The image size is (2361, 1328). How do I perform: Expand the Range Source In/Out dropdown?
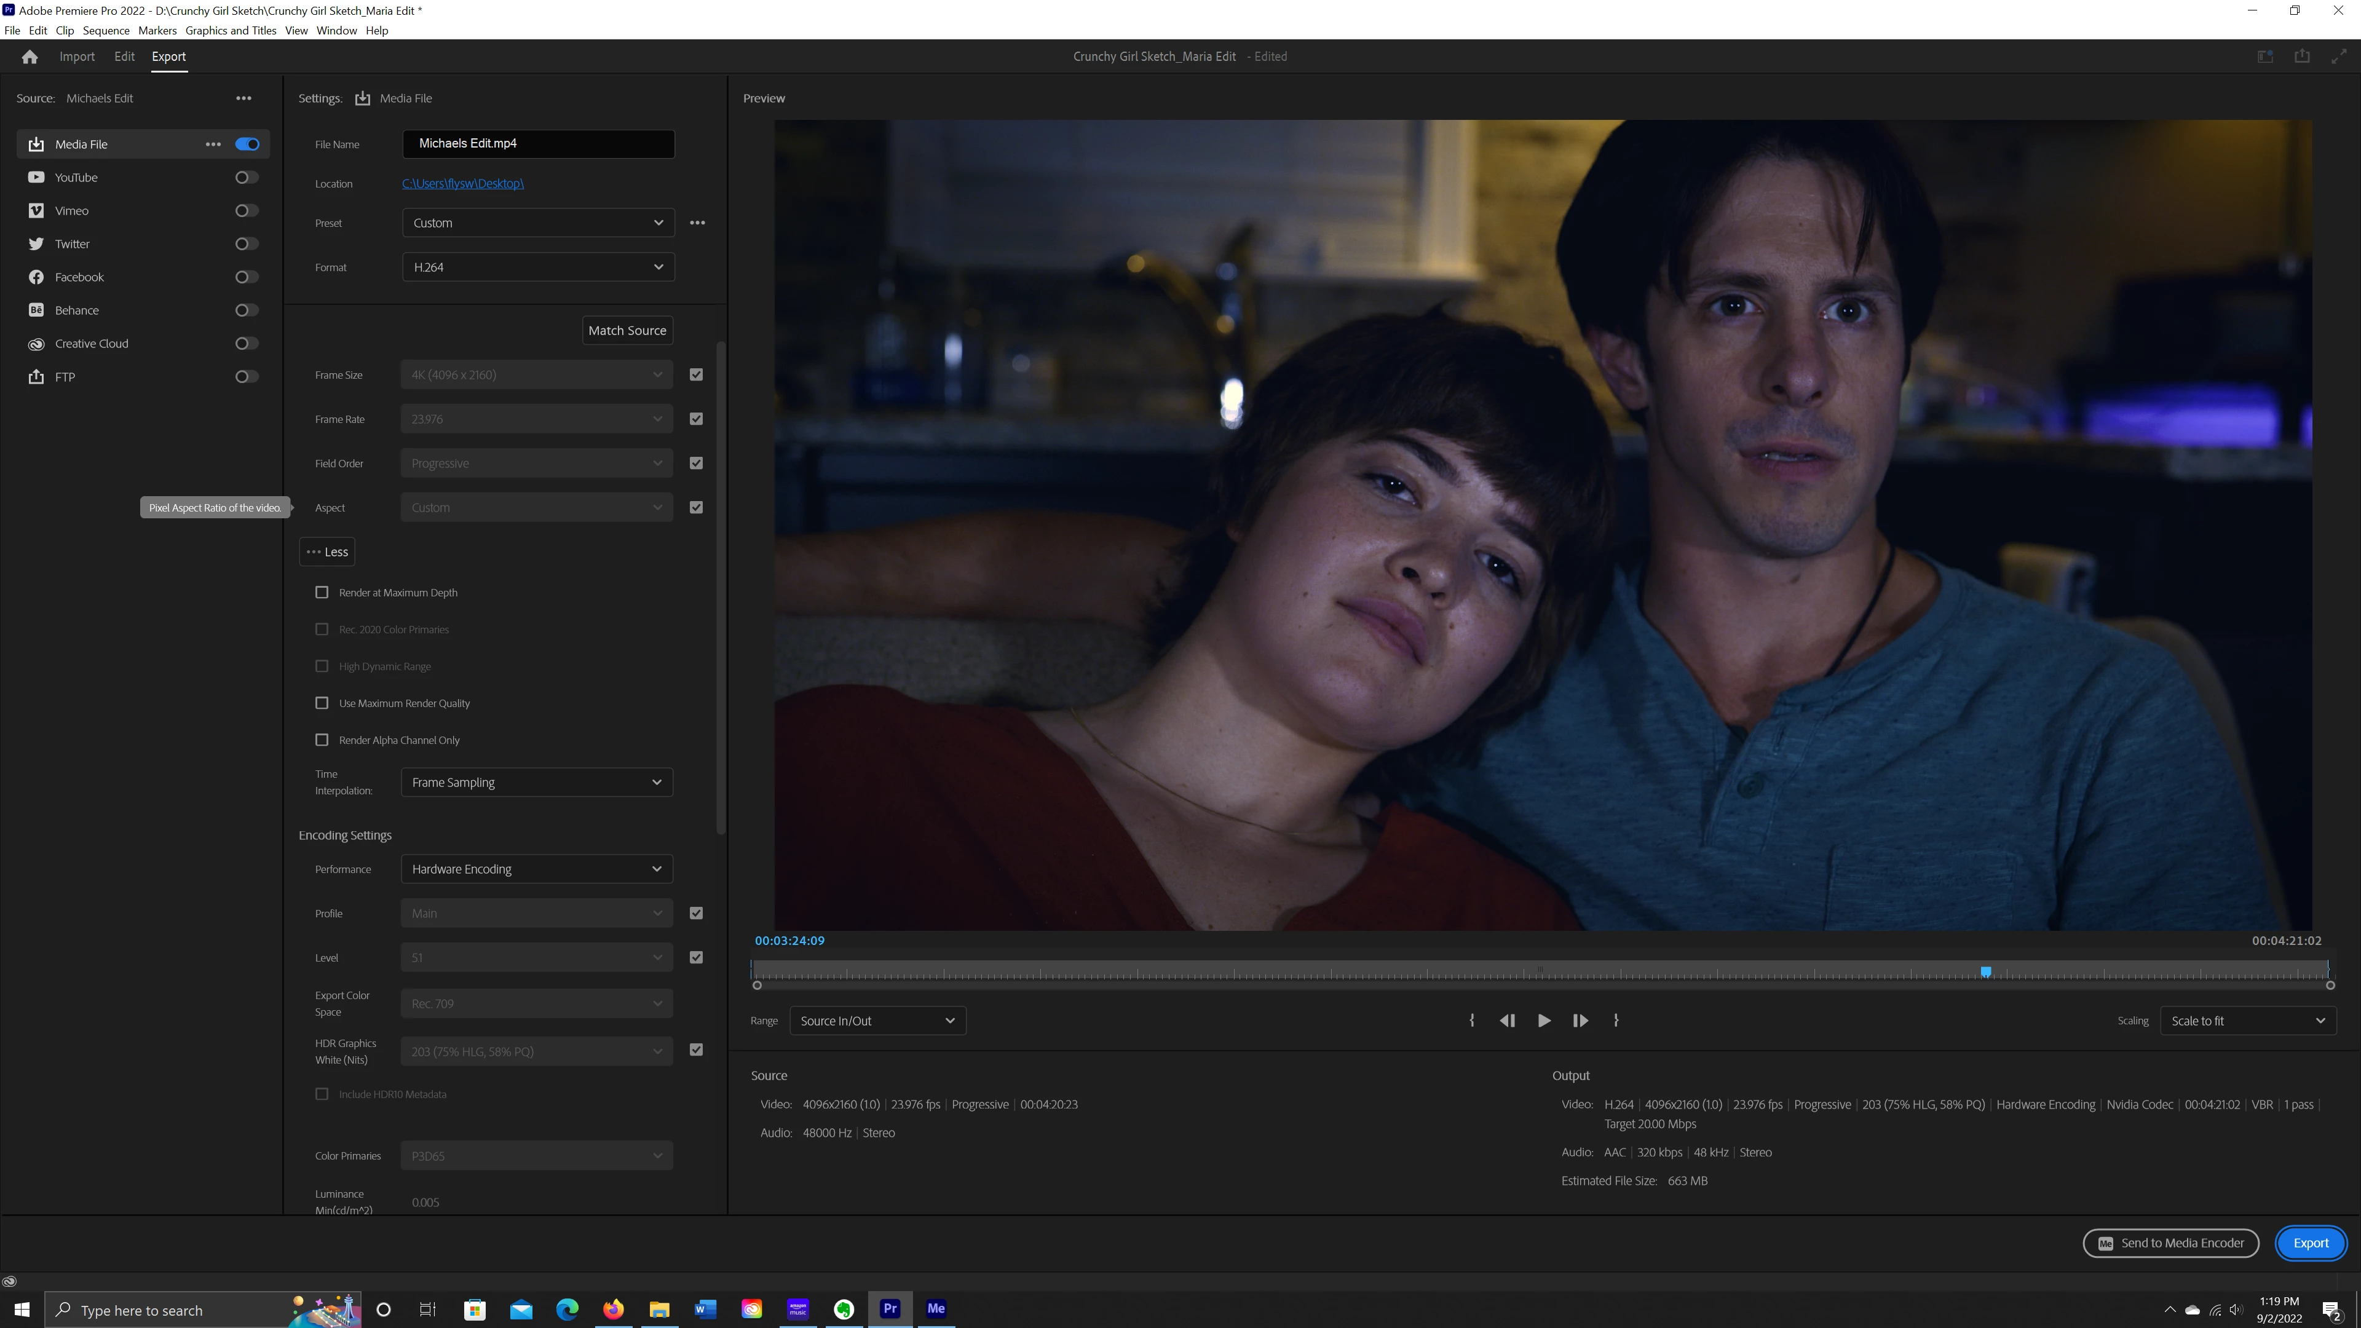point(877,1020)
